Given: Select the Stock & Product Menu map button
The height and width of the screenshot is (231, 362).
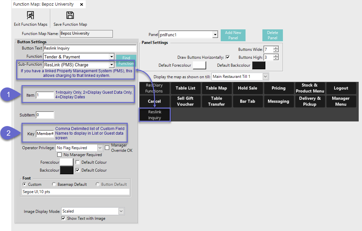Looking at the screenshot, I should 310,88.
